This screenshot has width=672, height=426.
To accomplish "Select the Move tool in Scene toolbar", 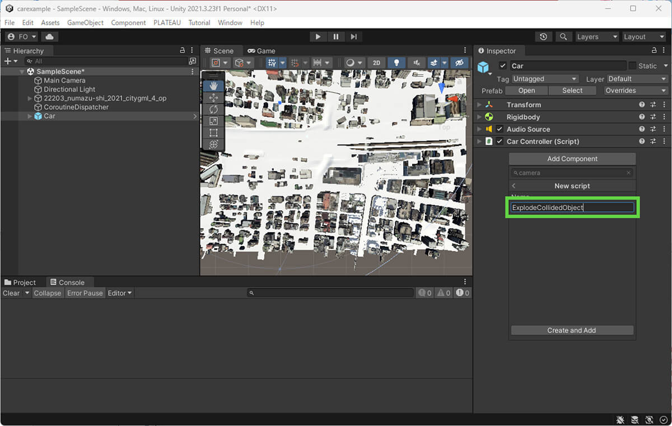I will point(213,98).
